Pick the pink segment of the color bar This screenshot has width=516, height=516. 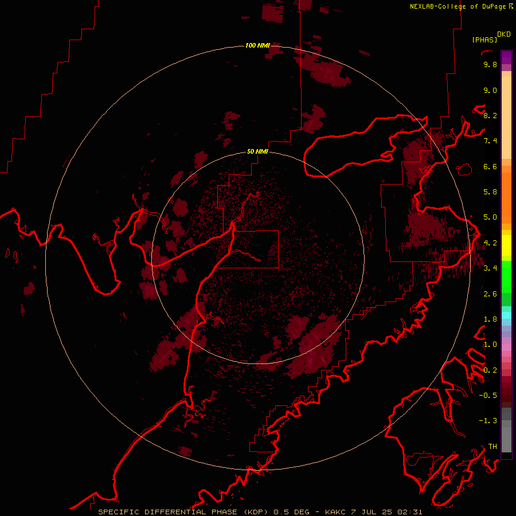(506, 347)
